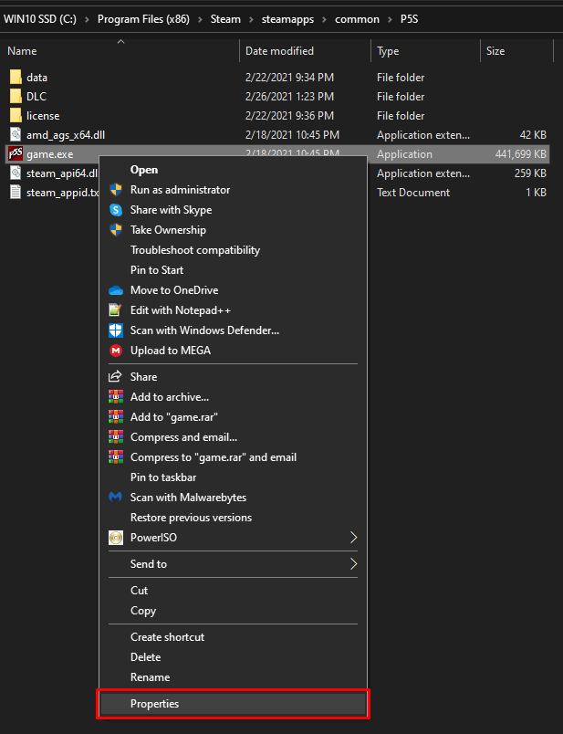
Task: Click the red MEGA icon
Action: point(116,351)
